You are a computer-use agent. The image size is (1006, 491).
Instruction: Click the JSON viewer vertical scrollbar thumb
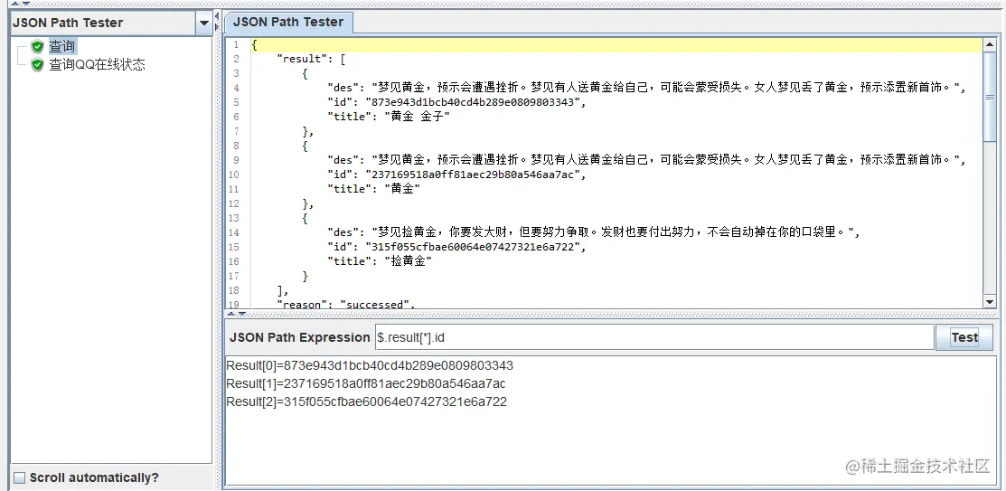pos(990,96)
